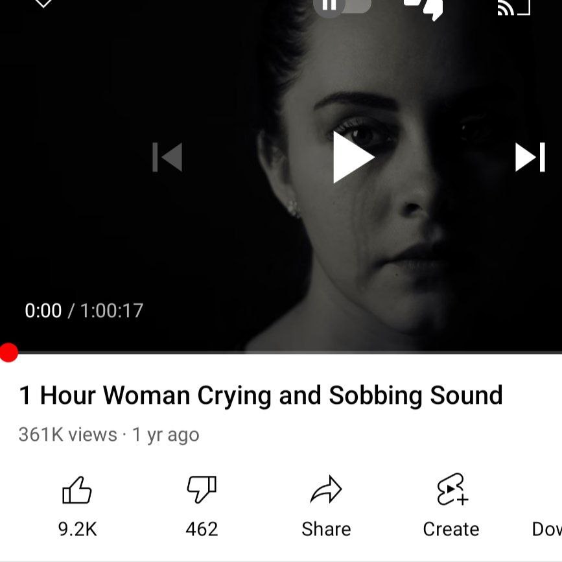Collapse the player with the down chevron
The height and width of the screenshot is (562, 562).
(43, 4)
